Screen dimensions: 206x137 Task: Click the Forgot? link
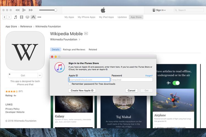[x=149, y=76]
